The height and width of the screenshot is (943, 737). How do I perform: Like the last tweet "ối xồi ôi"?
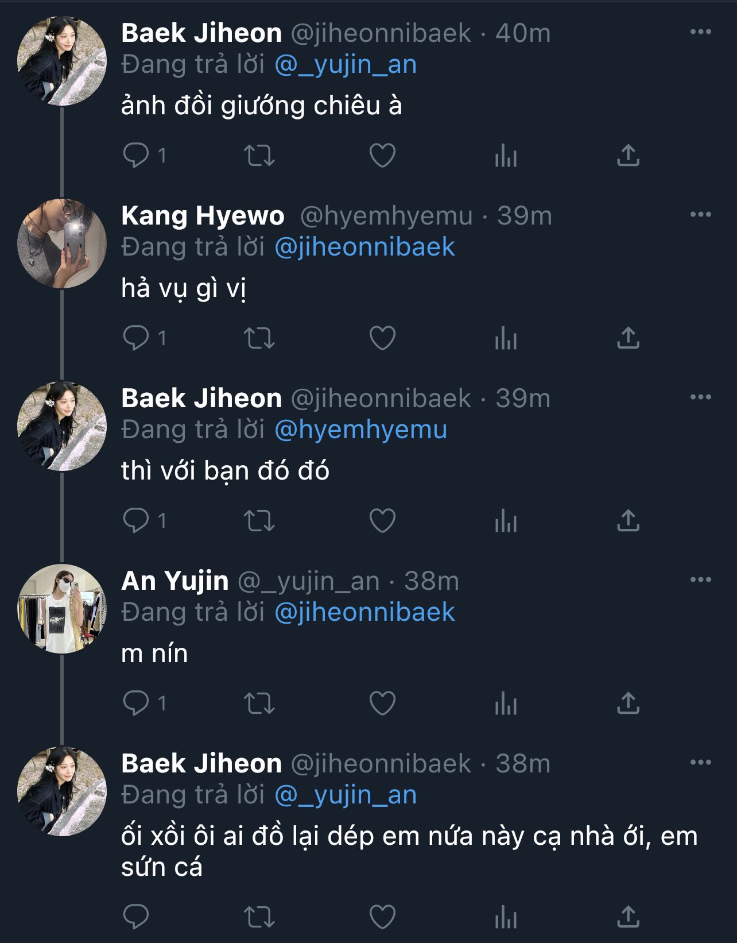pyautogui.click(x=382, y=917)
